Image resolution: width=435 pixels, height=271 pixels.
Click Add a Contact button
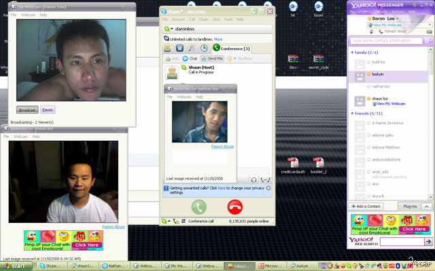(366, 206)
